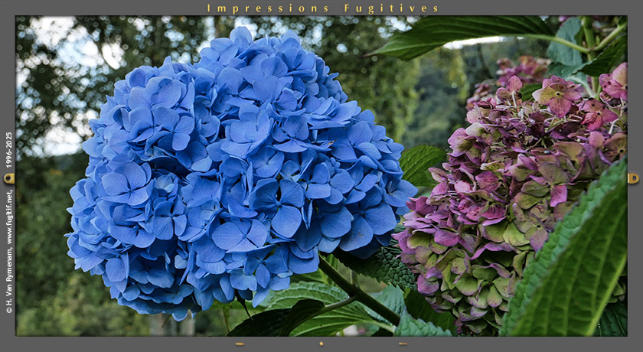643x352 pixels.
Task: Open the Impressions Fugitives title link
Action: pyautogui.click(x=322, y=8)
